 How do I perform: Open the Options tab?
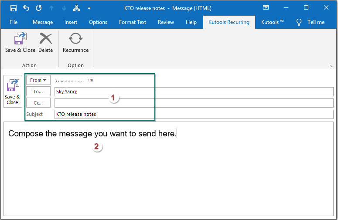(x=98, y=22)
